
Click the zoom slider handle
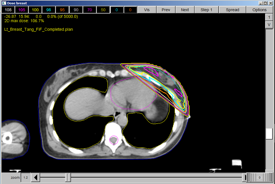[x=68, y=178]
